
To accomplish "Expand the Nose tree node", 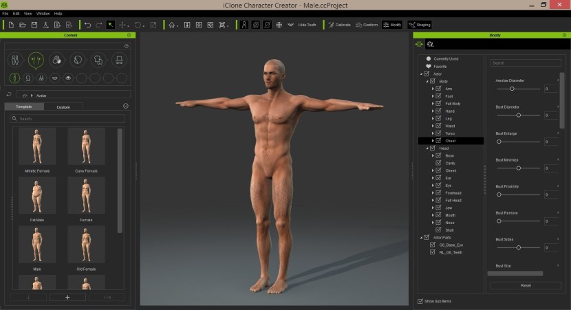I will (433, 223).
